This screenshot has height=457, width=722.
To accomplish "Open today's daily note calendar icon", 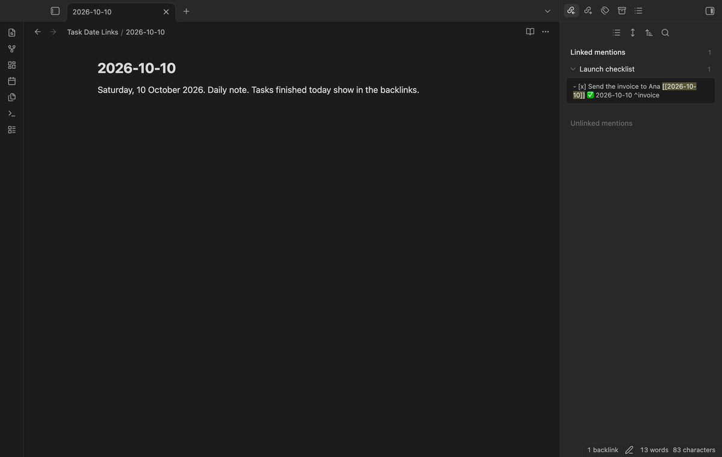I will point(12,81).
